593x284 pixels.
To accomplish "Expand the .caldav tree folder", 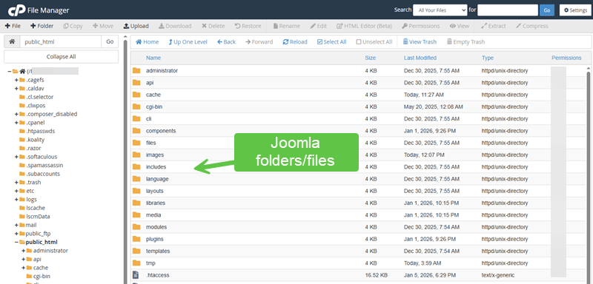I will click(x=16, y=88).
